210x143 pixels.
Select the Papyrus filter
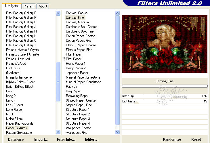71,87
